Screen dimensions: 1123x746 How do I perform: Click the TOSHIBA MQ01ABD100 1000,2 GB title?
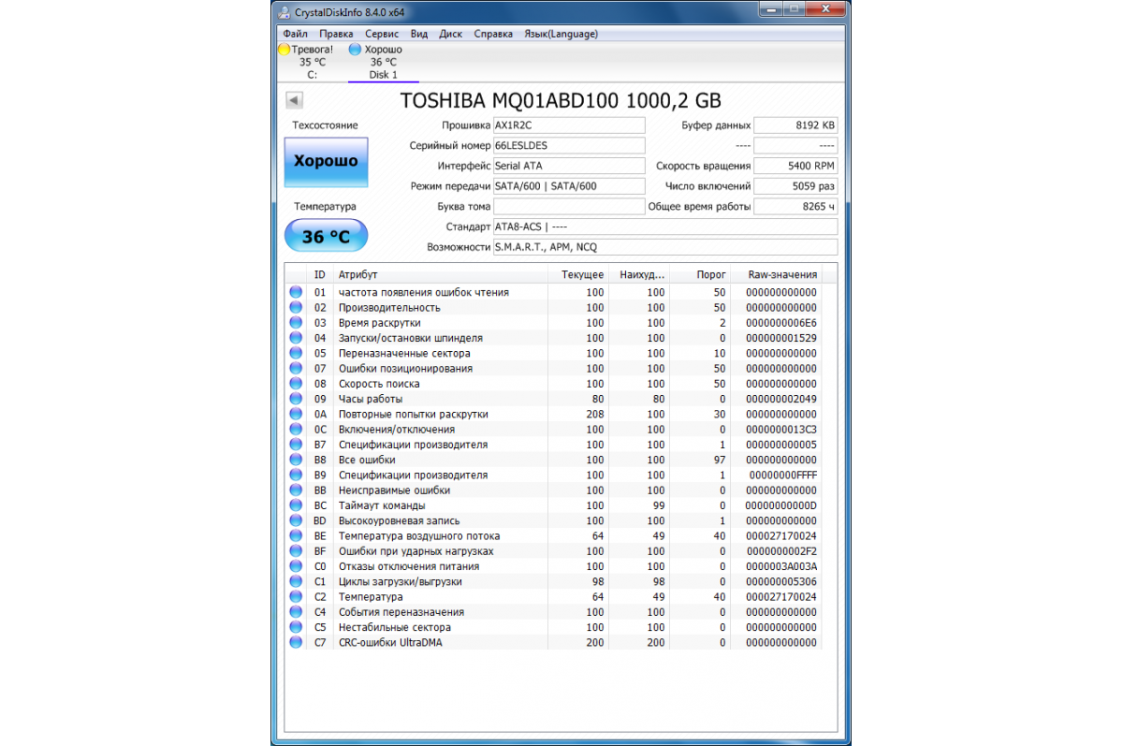point(561,101)
